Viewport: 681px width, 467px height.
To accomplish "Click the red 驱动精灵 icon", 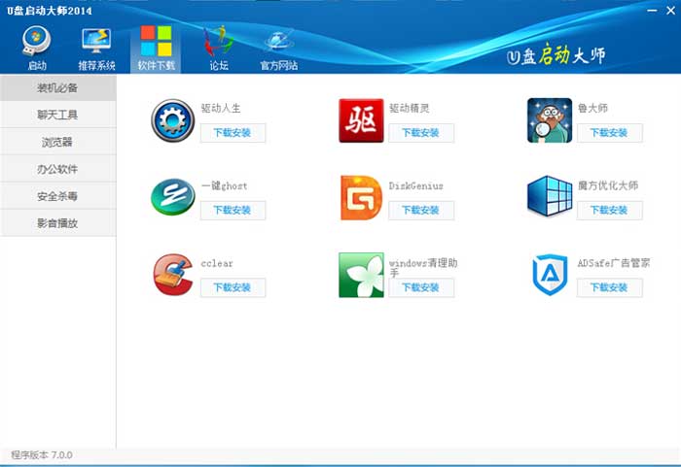I will pos(361,120).
